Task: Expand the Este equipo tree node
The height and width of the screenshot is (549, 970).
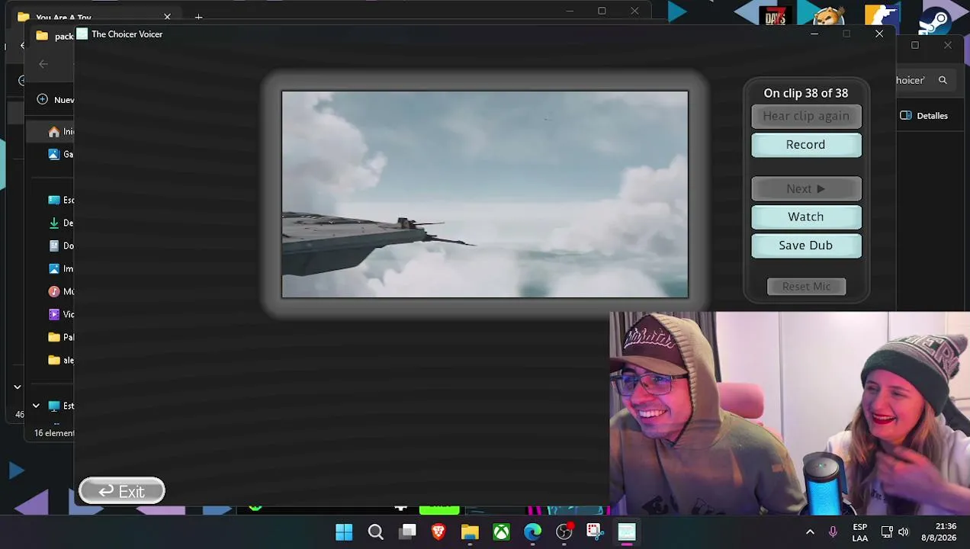Action: pyautogui.click(x=36, y=406)
